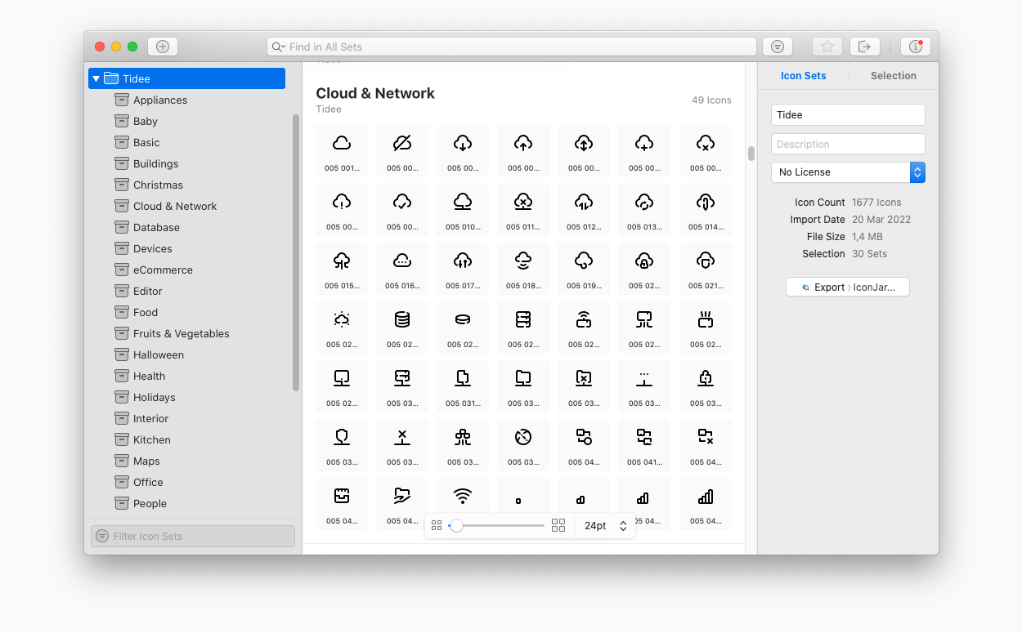
Task: Switch to the Selection tab
Action: 893,75
